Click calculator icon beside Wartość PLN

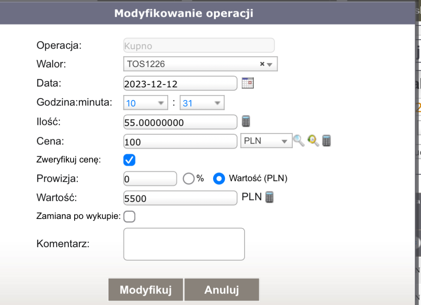pos(270,197)
